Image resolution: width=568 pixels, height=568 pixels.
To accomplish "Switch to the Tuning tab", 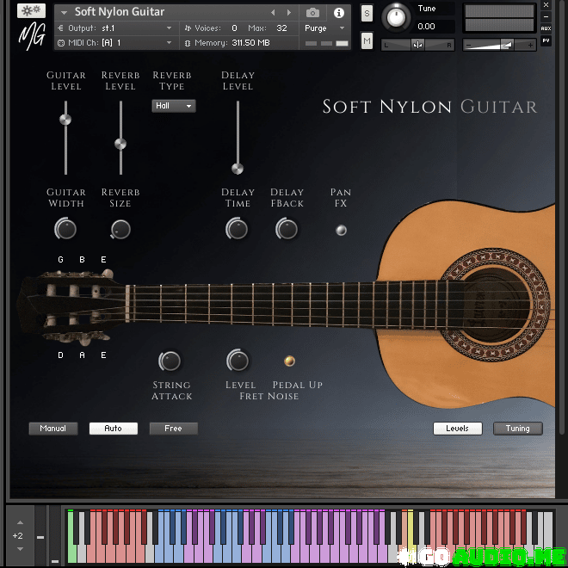I will [517, 429].
